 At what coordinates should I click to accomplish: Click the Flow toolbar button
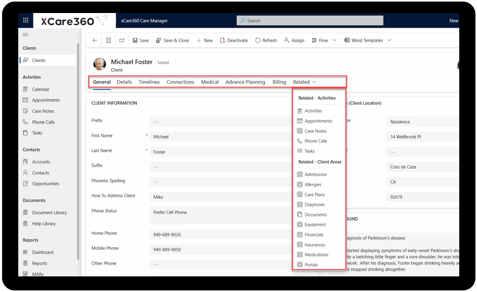(x=320, y=41)
